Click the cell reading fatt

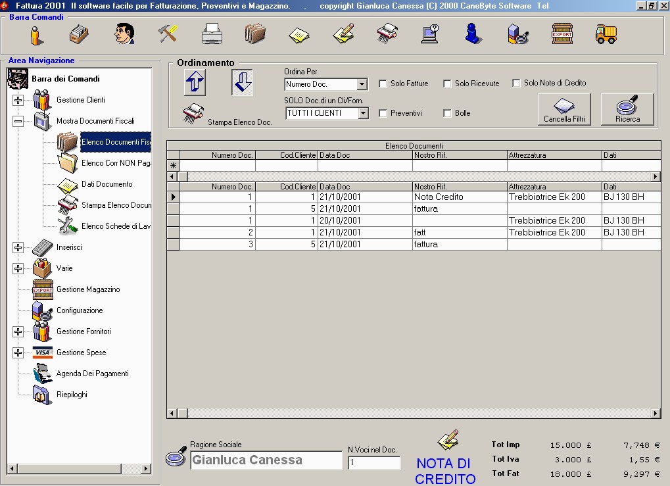click(x=460, y=233)
